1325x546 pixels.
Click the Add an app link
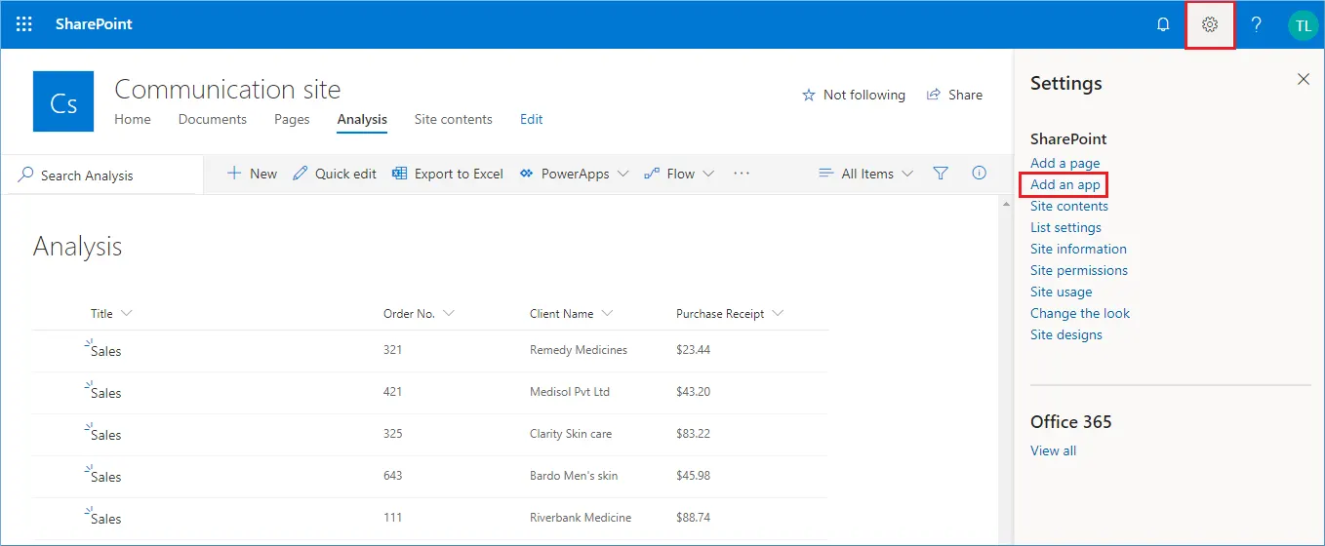(1065, 184)
